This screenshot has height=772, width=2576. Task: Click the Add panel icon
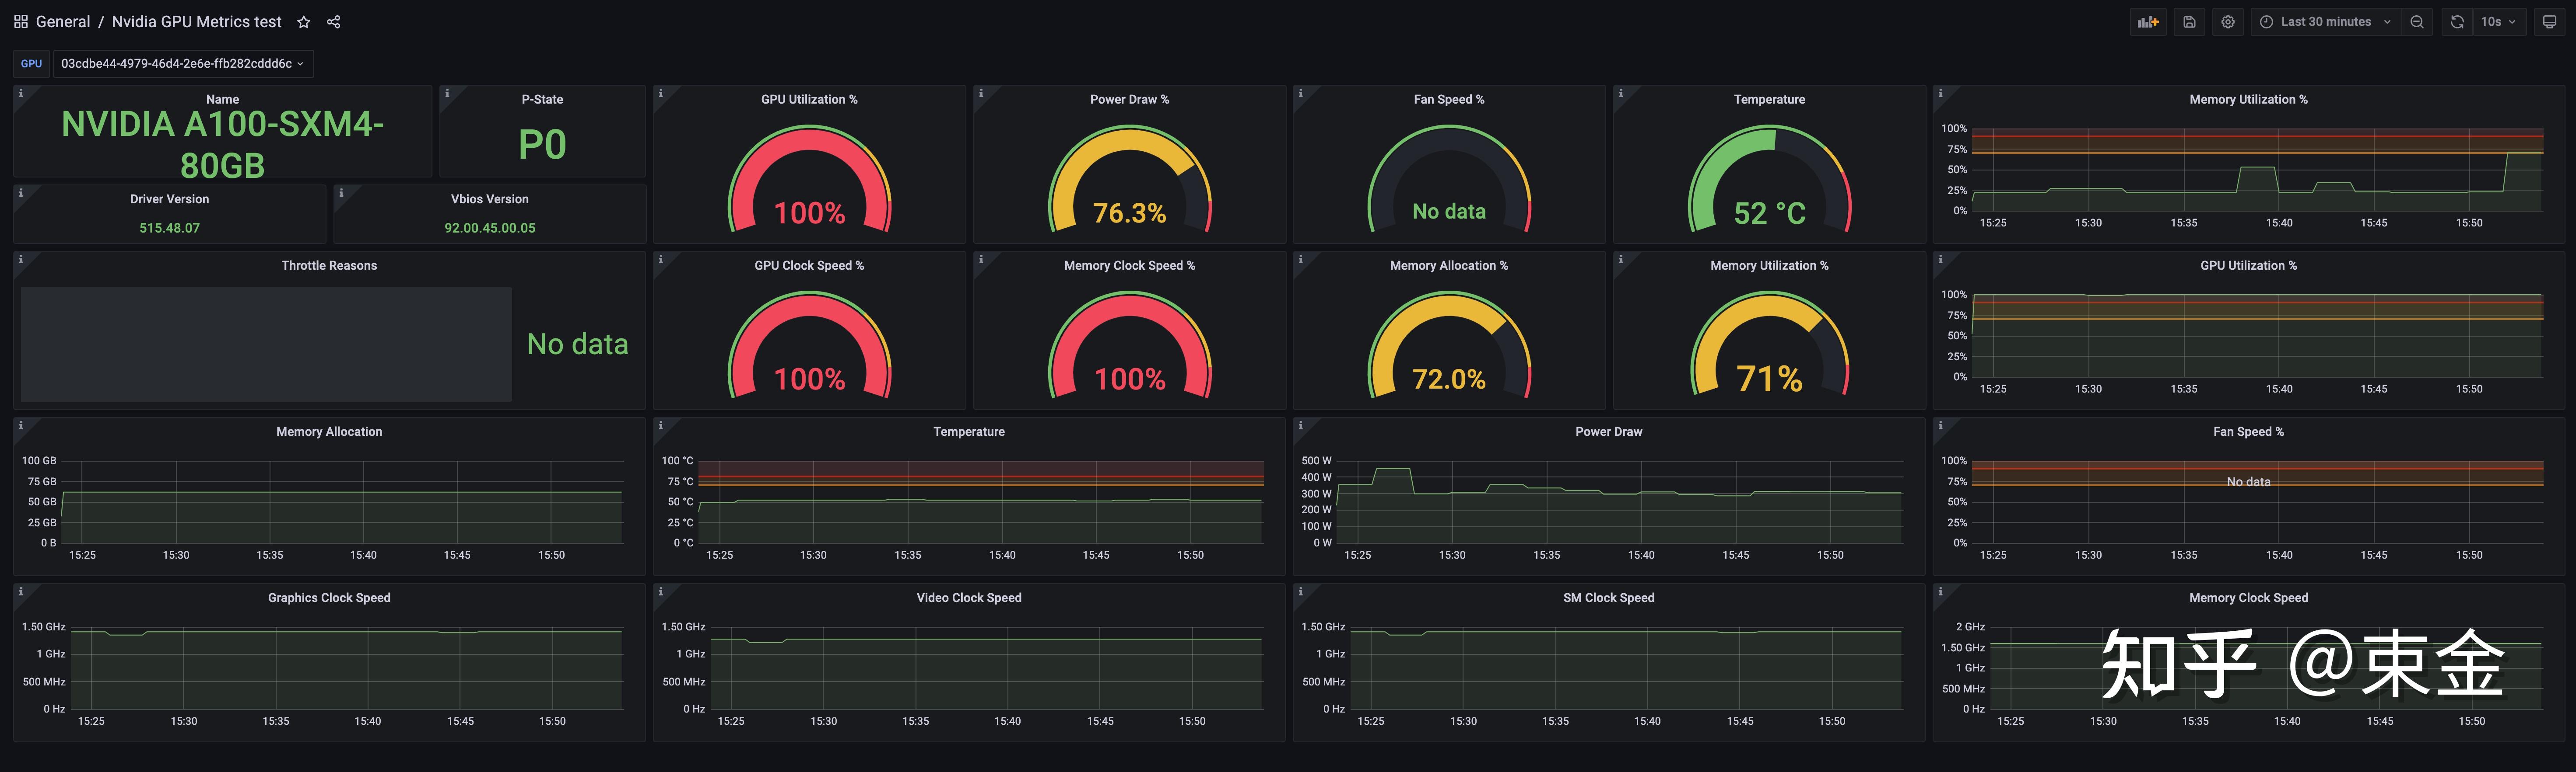(2148, 22)
